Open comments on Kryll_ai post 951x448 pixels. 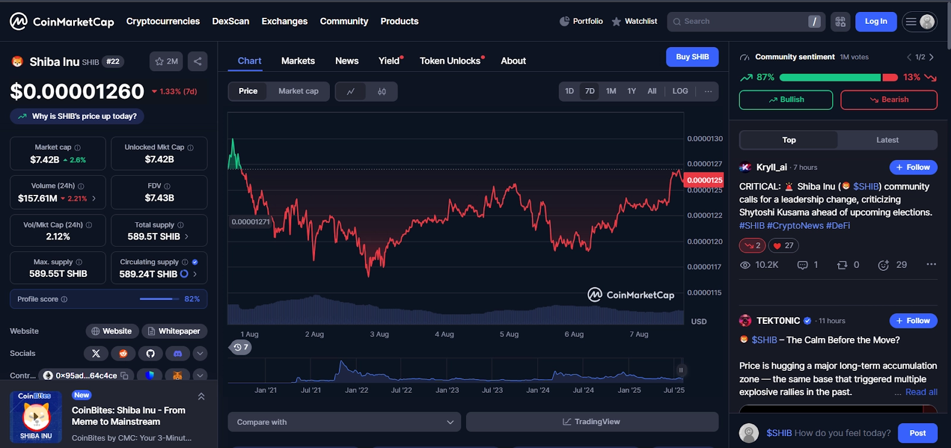click(x=808, y=265)
